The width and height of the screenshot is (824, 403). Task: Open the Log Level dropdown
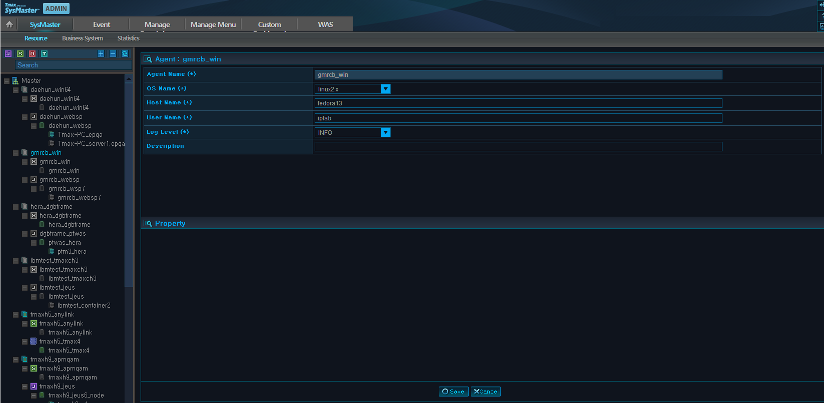(x=386, y=132)
